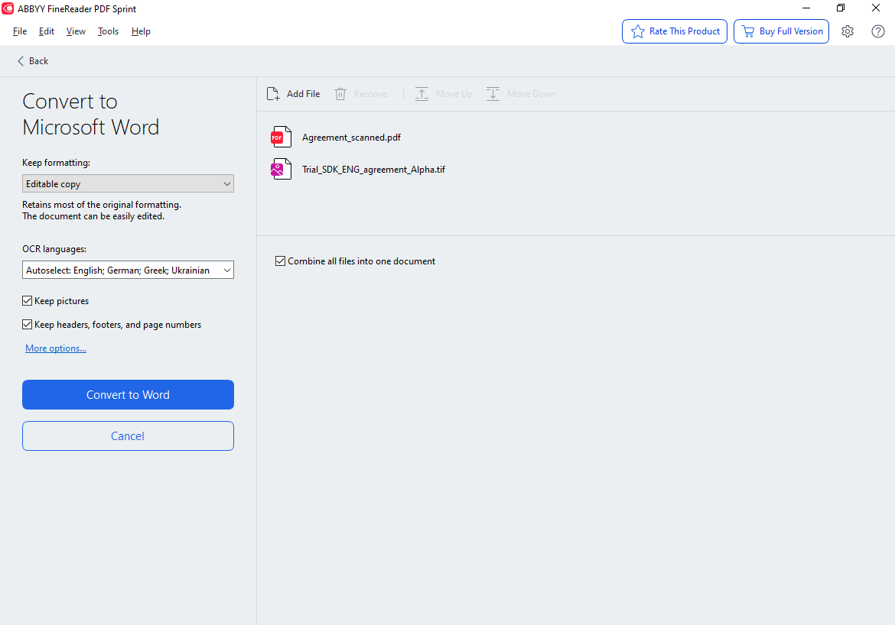
Task: Click the Move Down label
Action: pos(532,93)
